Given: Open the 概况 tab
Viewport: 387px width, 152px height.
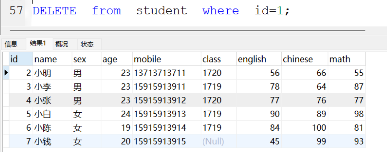Looking at the screenshot, I should pos(62,44).
